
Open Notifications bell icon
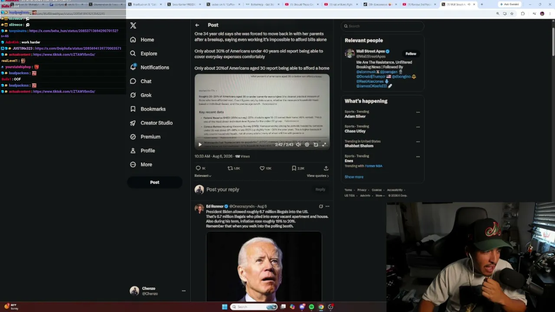[133, 68]
